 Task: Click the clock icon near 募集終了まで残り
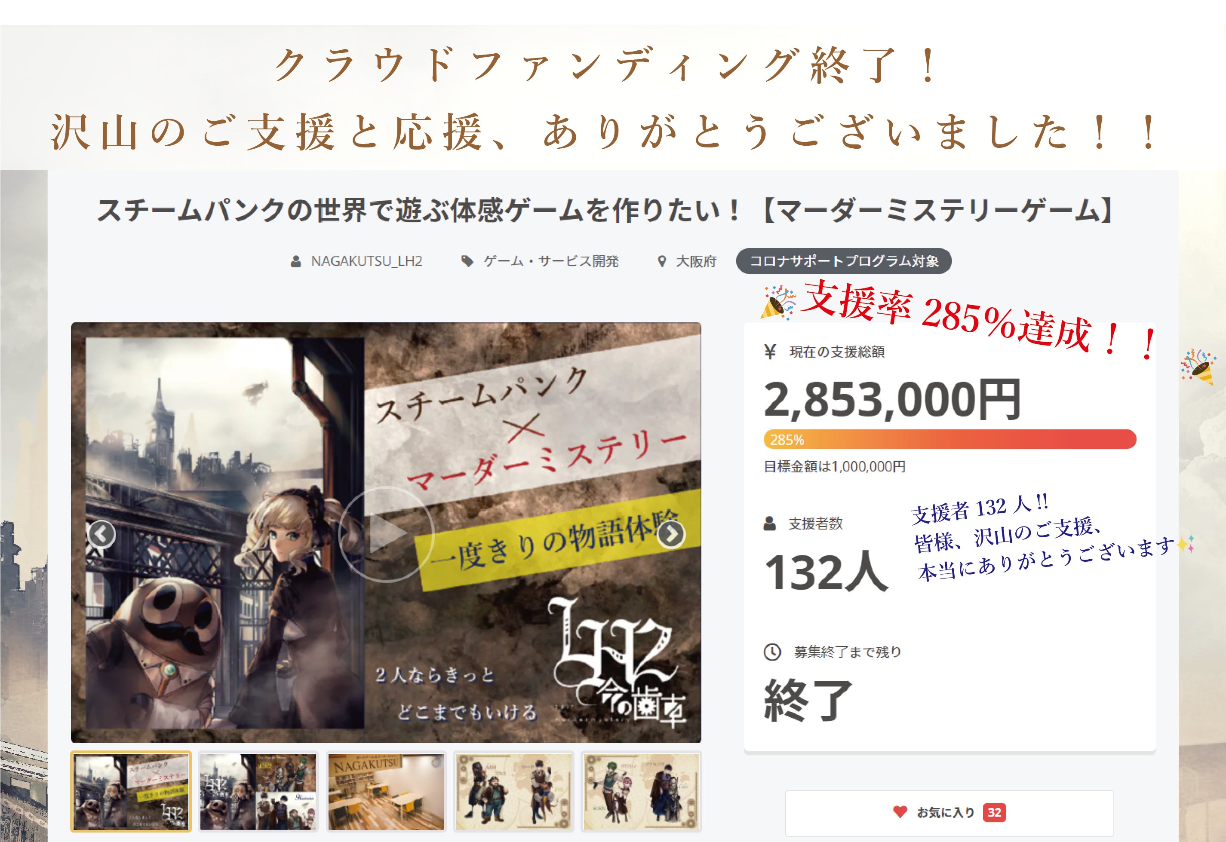[772, 652]
